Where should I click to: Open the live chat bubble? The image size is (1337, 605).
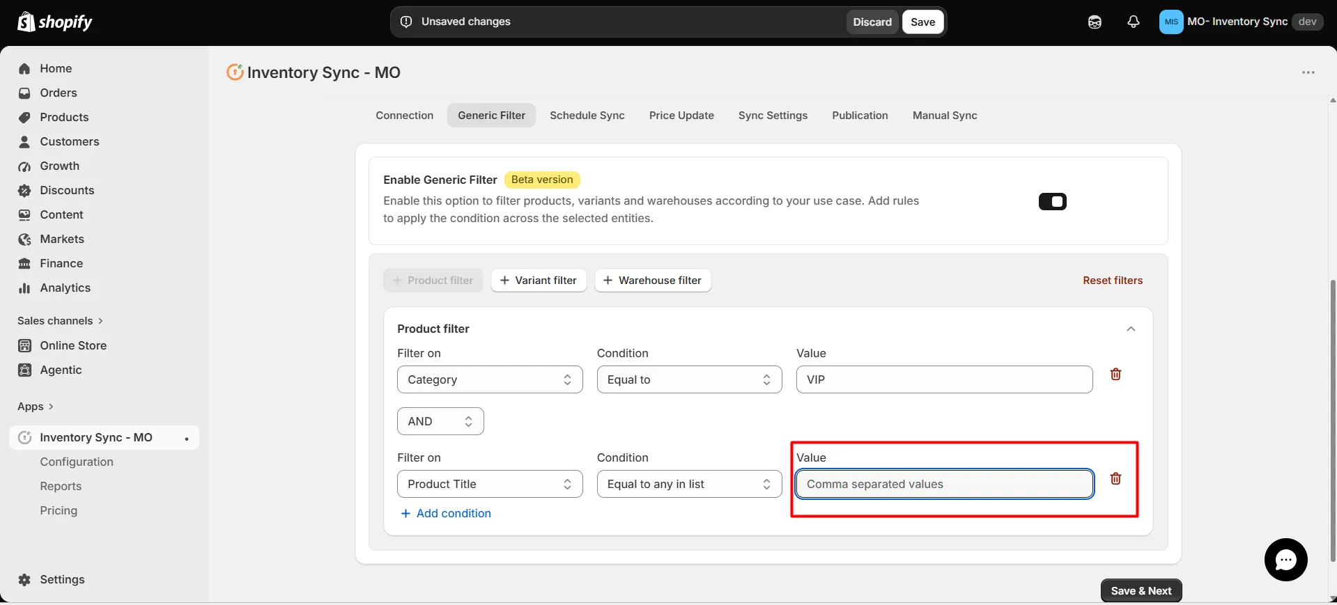[1285, 559]
